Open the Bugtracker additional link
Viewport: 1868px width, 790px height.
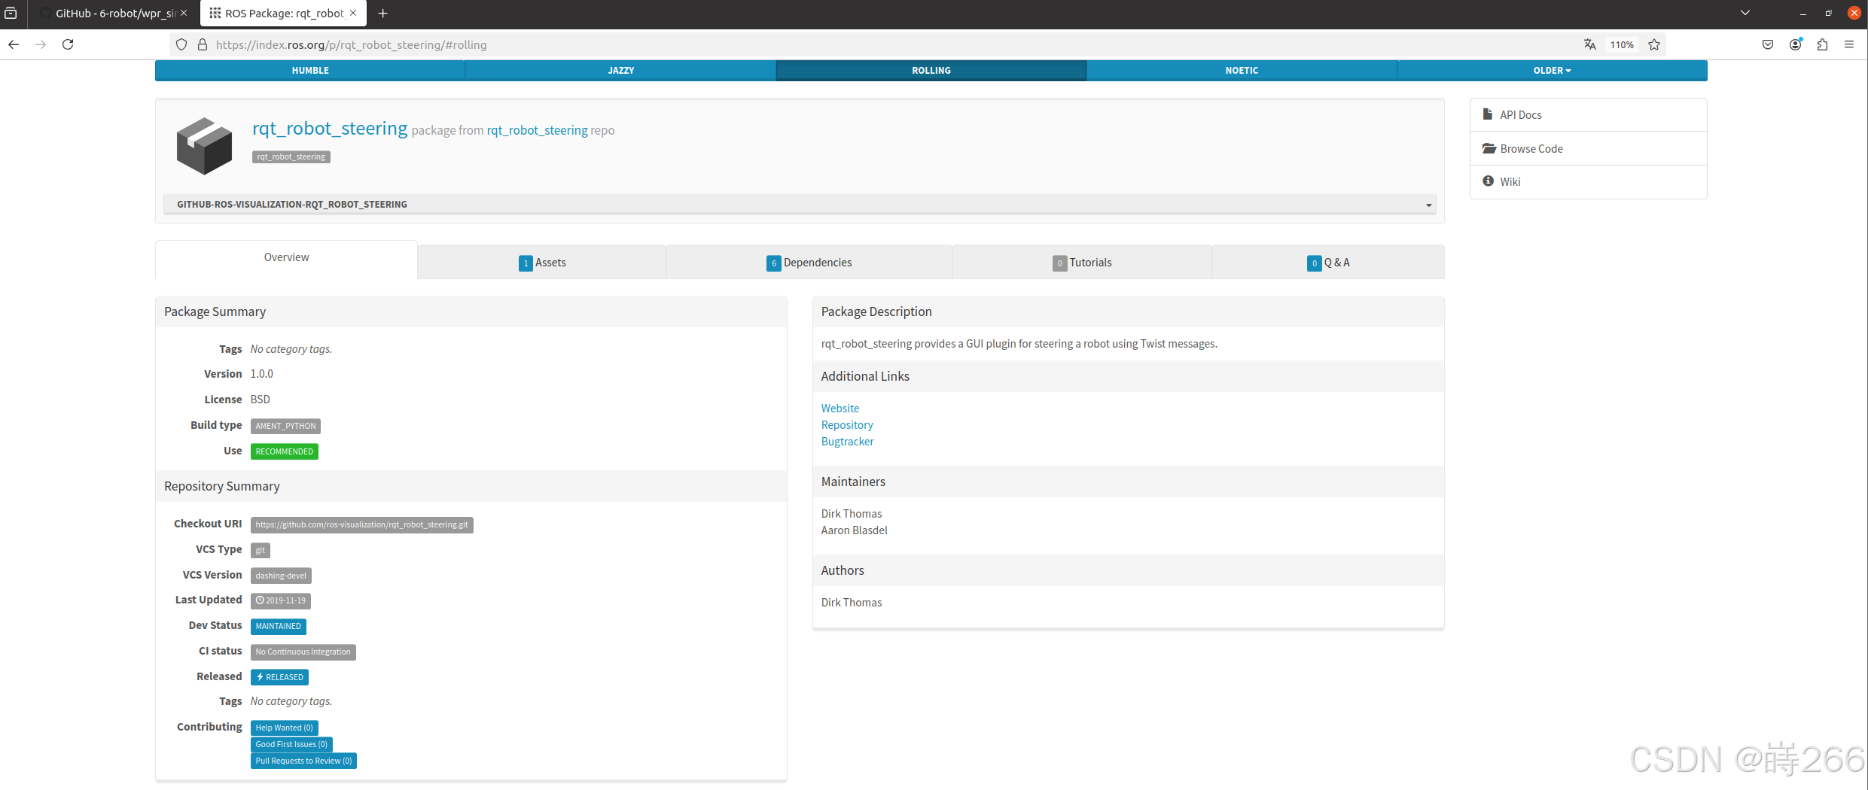847,441
